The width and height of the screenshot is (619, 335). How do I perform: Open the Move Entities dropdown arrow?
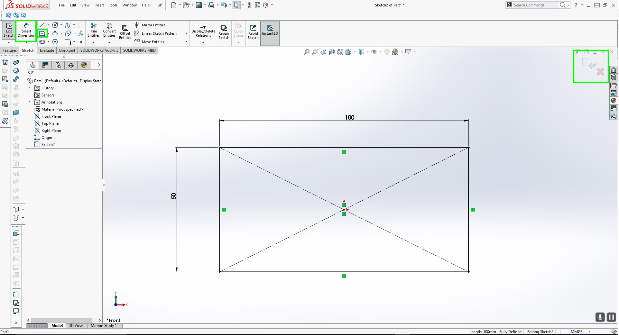tap(186, 42)
